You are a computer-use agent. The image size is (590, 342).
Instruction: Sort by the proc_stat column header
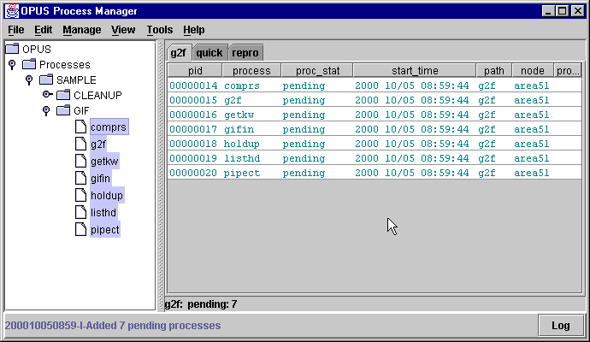312,70
